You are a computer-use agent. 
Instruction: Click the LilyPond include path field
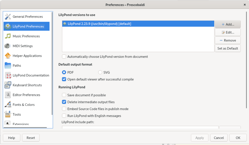tap(140, 127)
